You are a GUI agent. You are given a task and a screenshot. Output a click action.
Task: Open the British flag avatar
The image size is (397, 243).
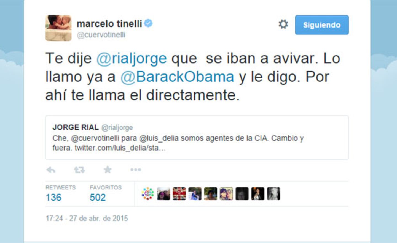point(179,194)
